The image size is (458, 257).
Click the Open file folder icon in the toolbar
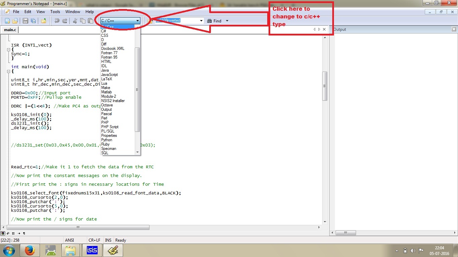[15, 21]
